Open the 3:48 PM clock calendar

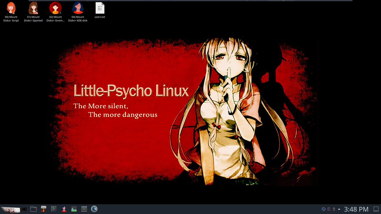tap(356, 209)
